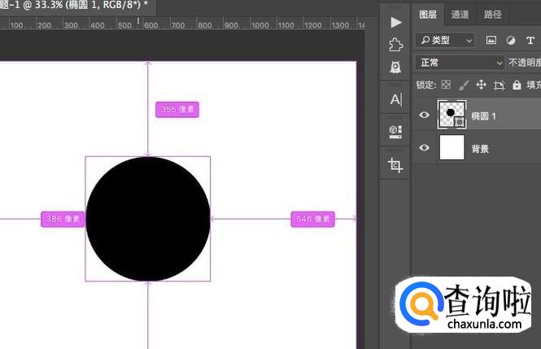
Task: Toggle lock transparent pixels
Action: tap(446, 85)
